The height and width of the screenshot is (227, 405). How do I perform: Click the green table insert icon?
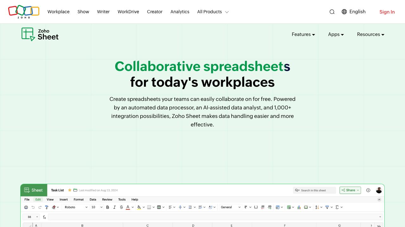click(x=289, y=207)
